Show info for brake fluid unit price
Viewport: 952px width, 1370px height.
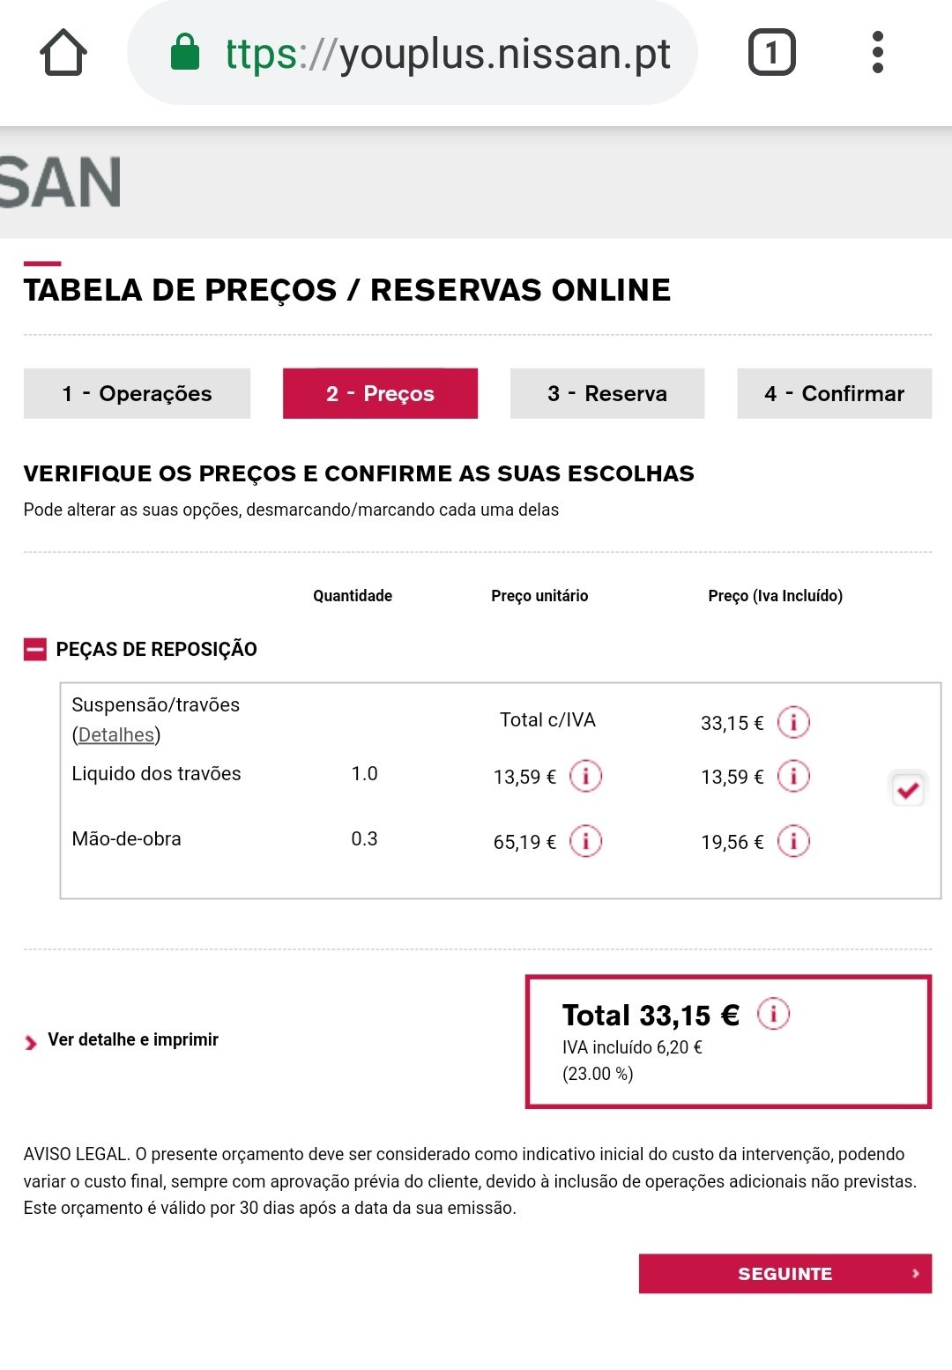pyautogui.click(x=586, y=776)
